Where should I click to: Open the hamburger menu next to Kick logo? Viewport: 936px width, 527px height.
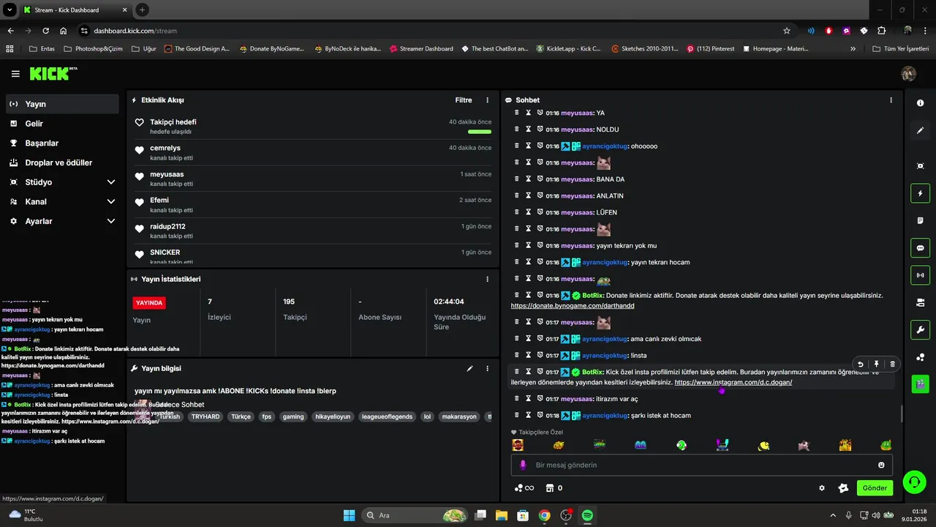[x=15, y=74]
